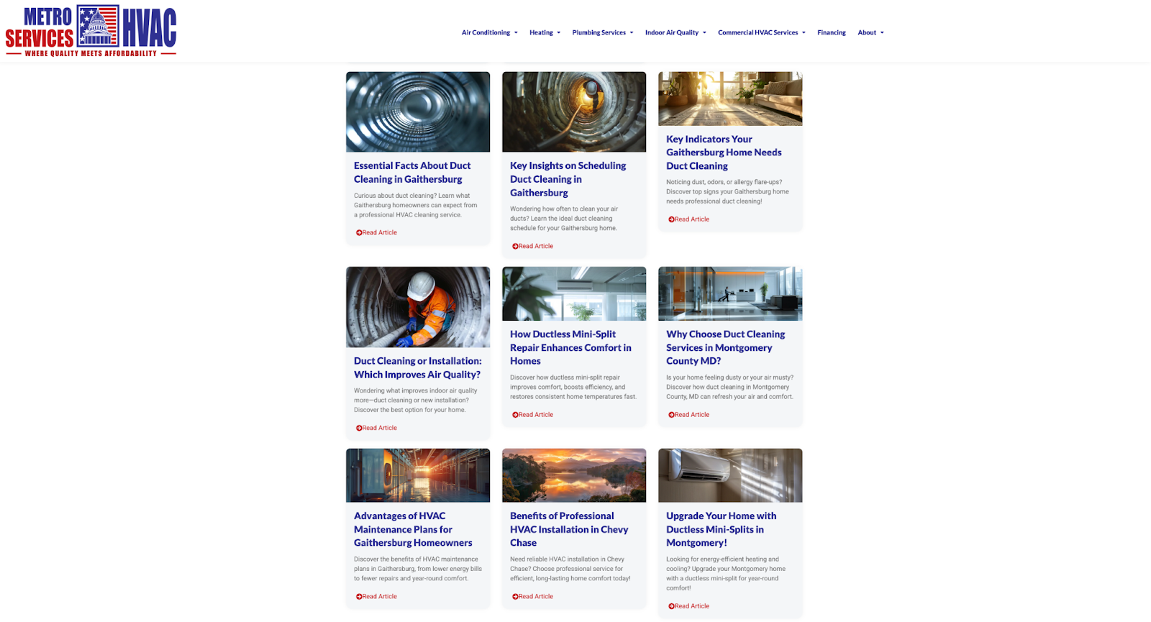
Task: Click arrow icon on Chevy Chase installation card
Action: 515,597
